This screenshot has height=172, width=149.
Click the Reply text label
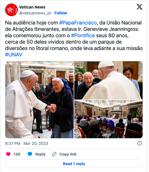tap(40, 154)
